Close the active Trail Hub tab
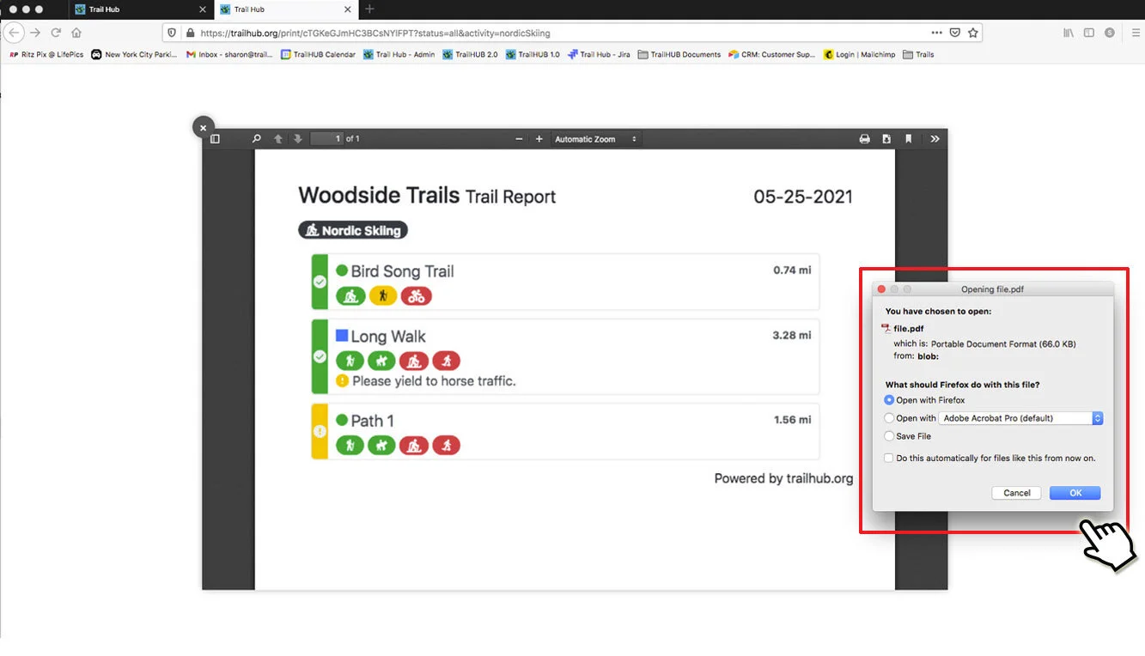This screenshot has height=656, width=1145. 348,9
